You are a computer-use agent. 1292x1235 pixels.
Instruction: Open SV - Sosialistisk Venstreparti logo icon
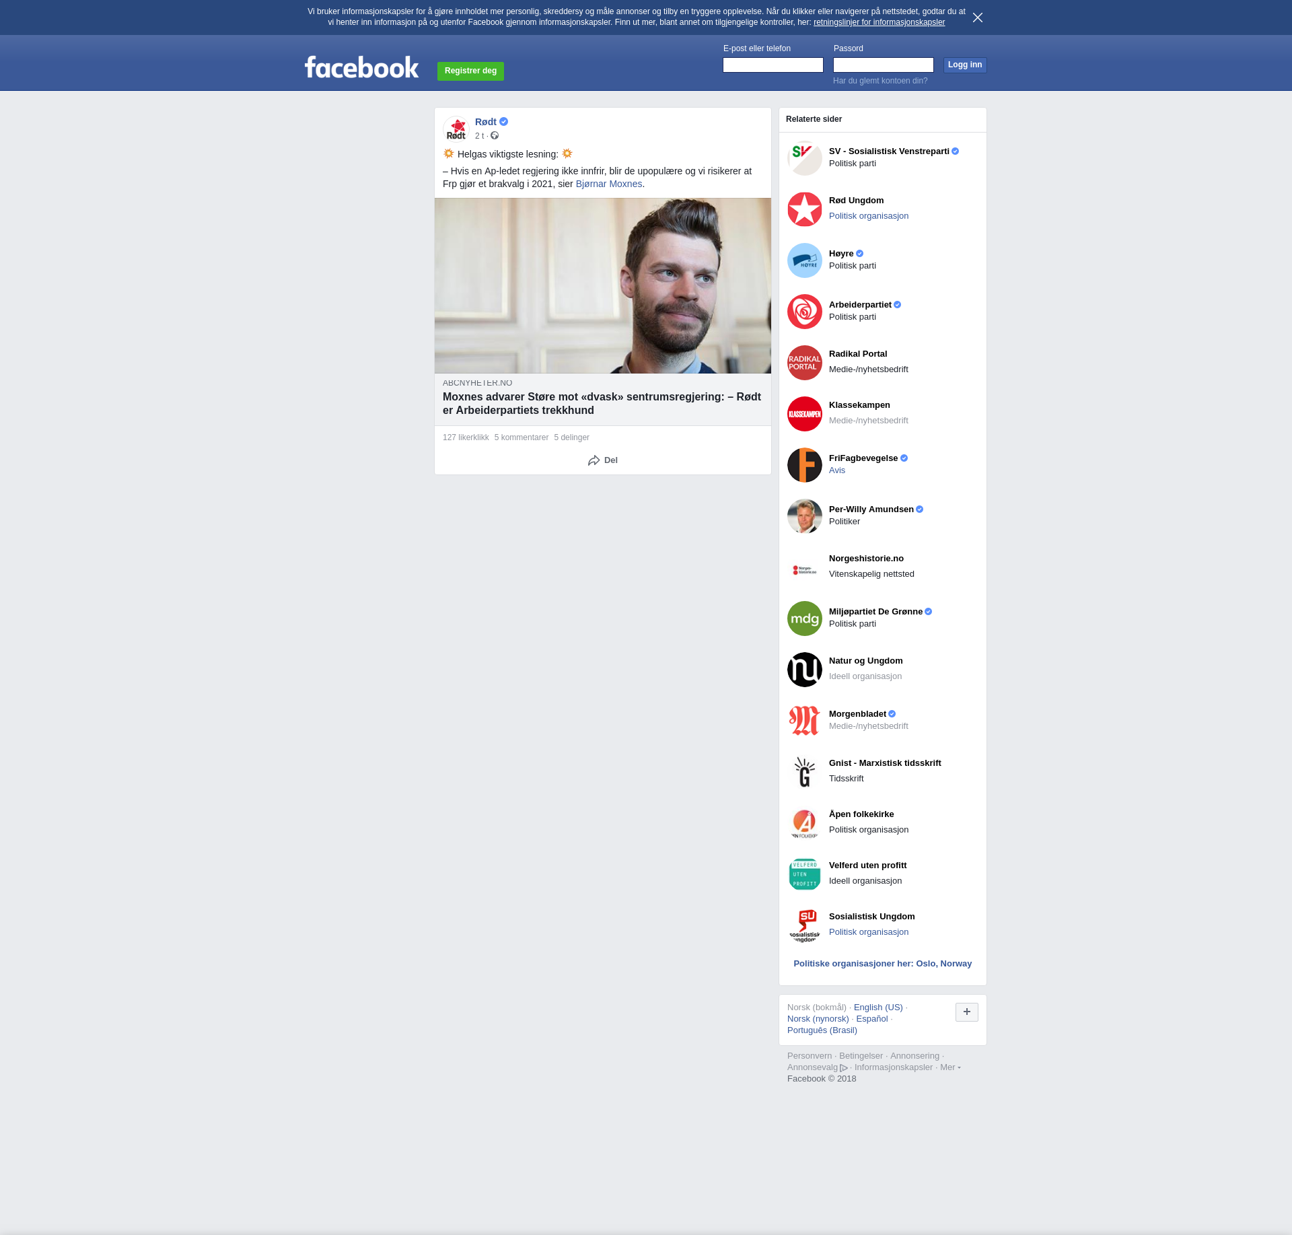pyautogui.click(x=805, y=158)
